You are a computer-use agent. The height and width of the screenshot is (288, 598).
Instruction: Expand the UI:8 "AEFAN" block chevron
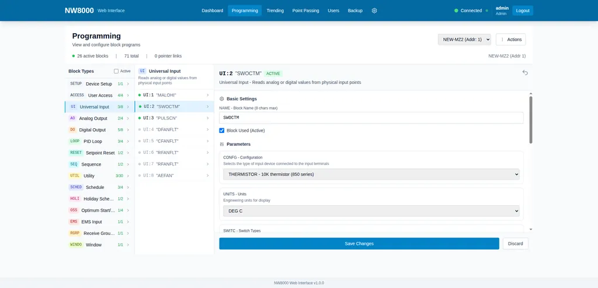click(208, 175)
